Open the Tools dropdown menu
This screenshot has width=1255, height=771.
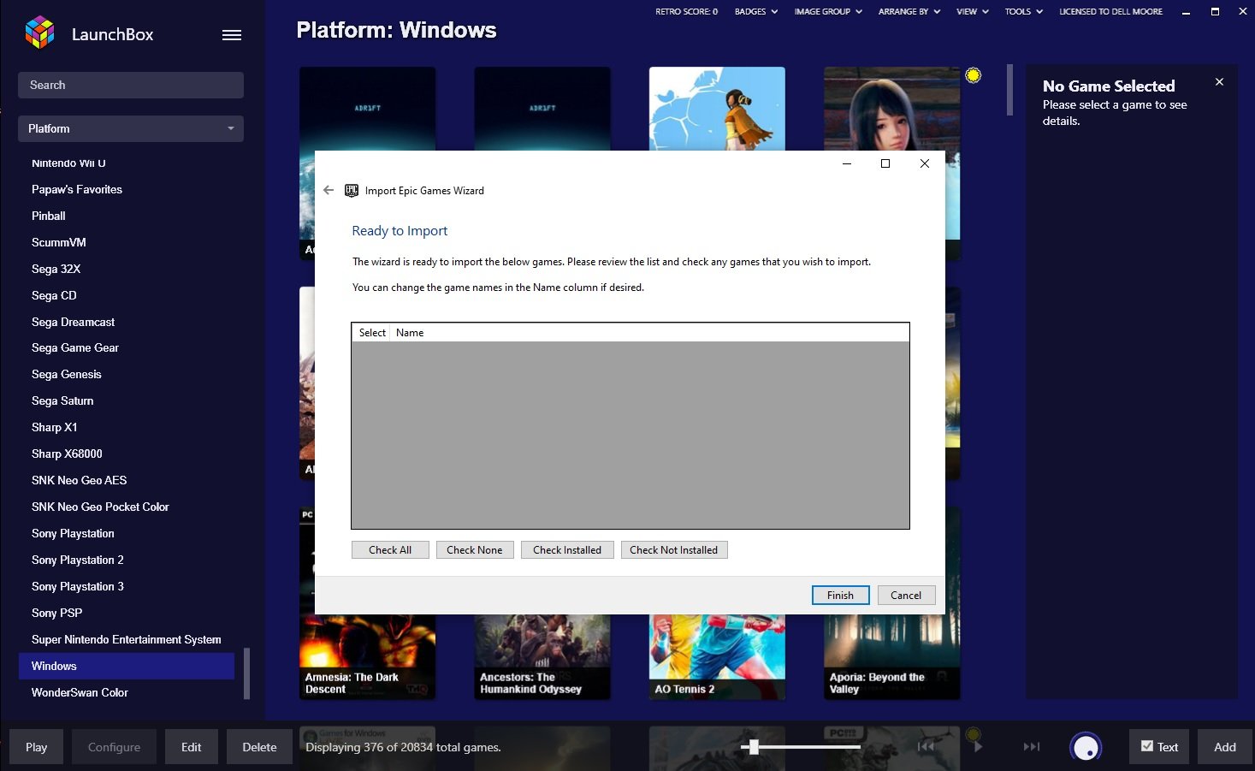[x=1024, y=12]
